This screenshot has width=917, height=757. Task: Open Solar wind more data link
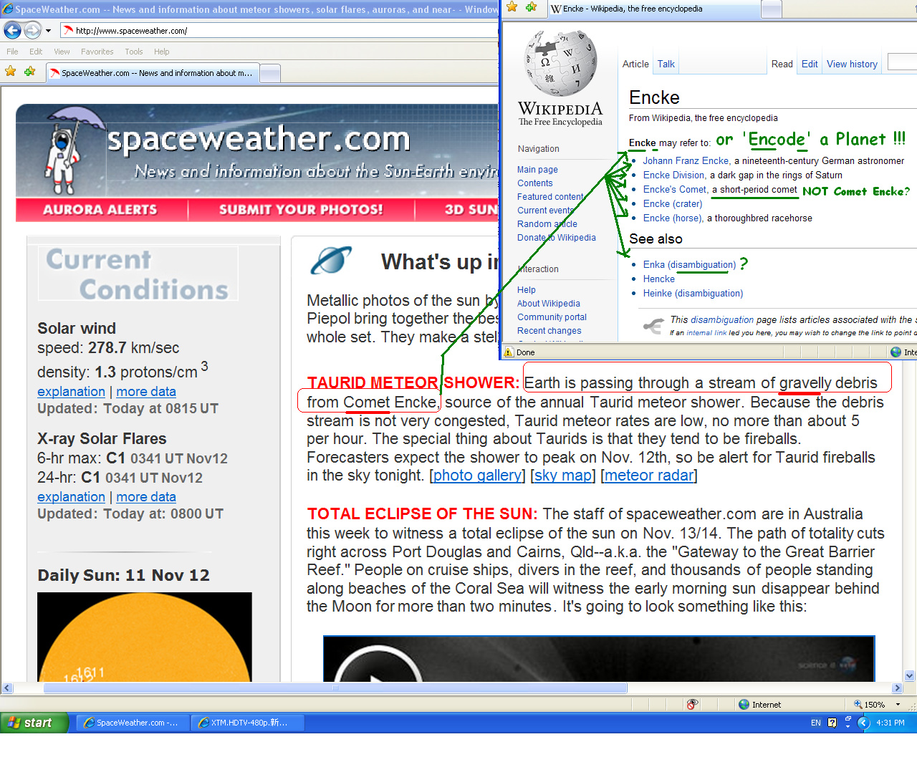tap(146, 392)
